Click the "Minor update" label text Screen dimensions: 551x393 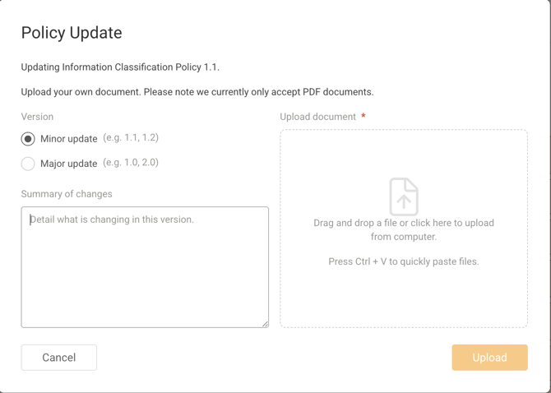pyautogui.click(x=69, y=139)
